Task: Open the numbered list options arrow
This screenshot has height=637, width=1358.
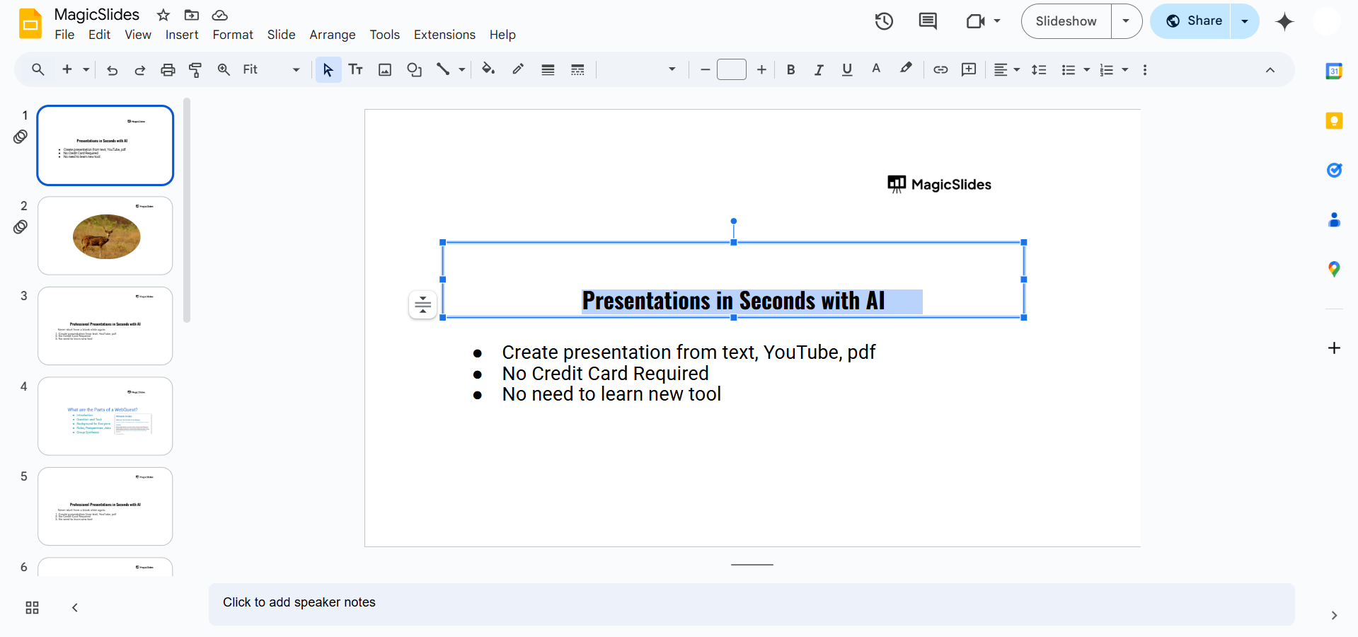Action: pos(1125,69)
